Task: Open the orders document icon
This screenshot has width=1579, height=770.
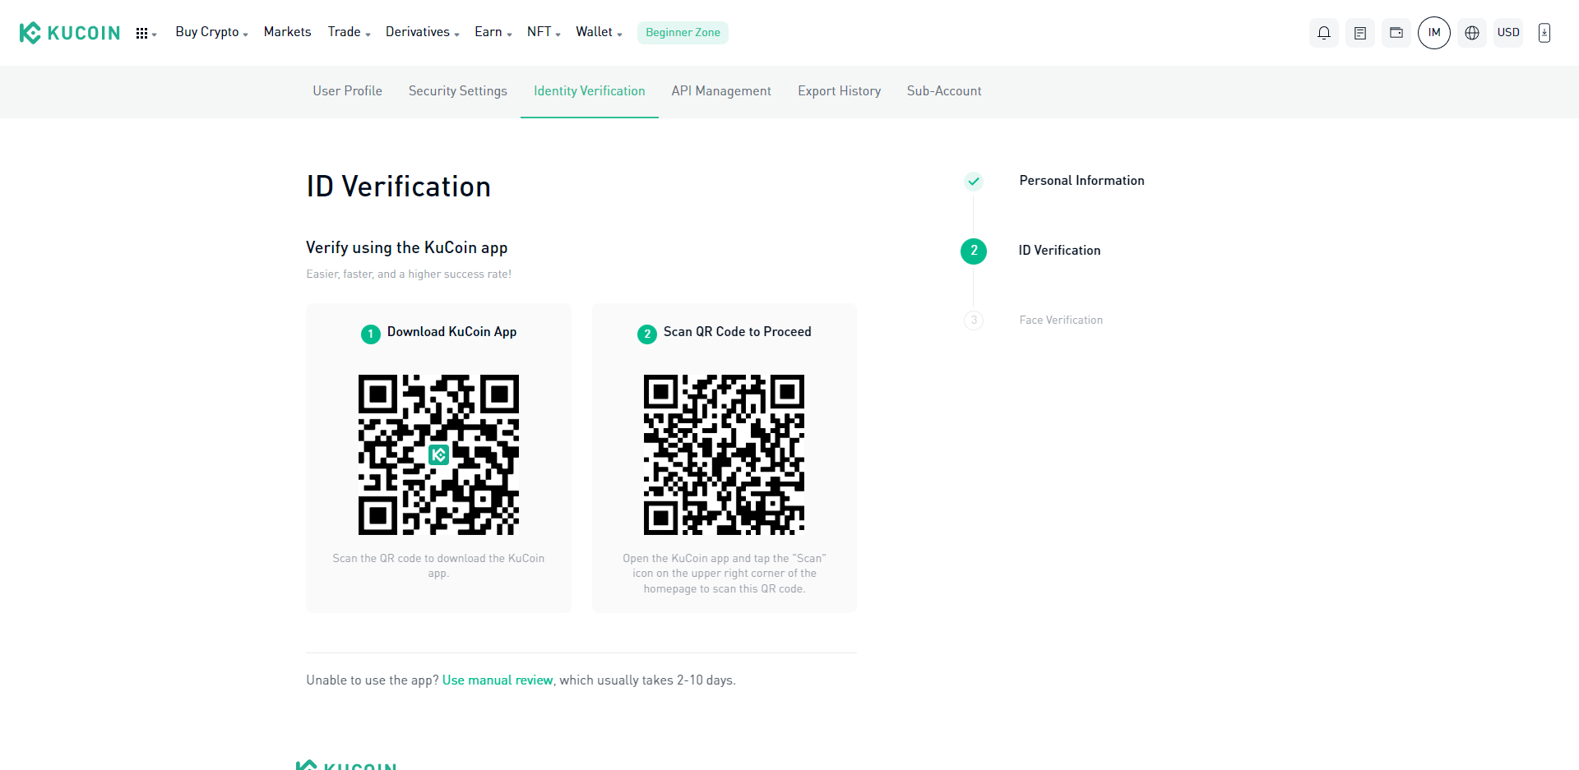Action: click(1360, 33)
